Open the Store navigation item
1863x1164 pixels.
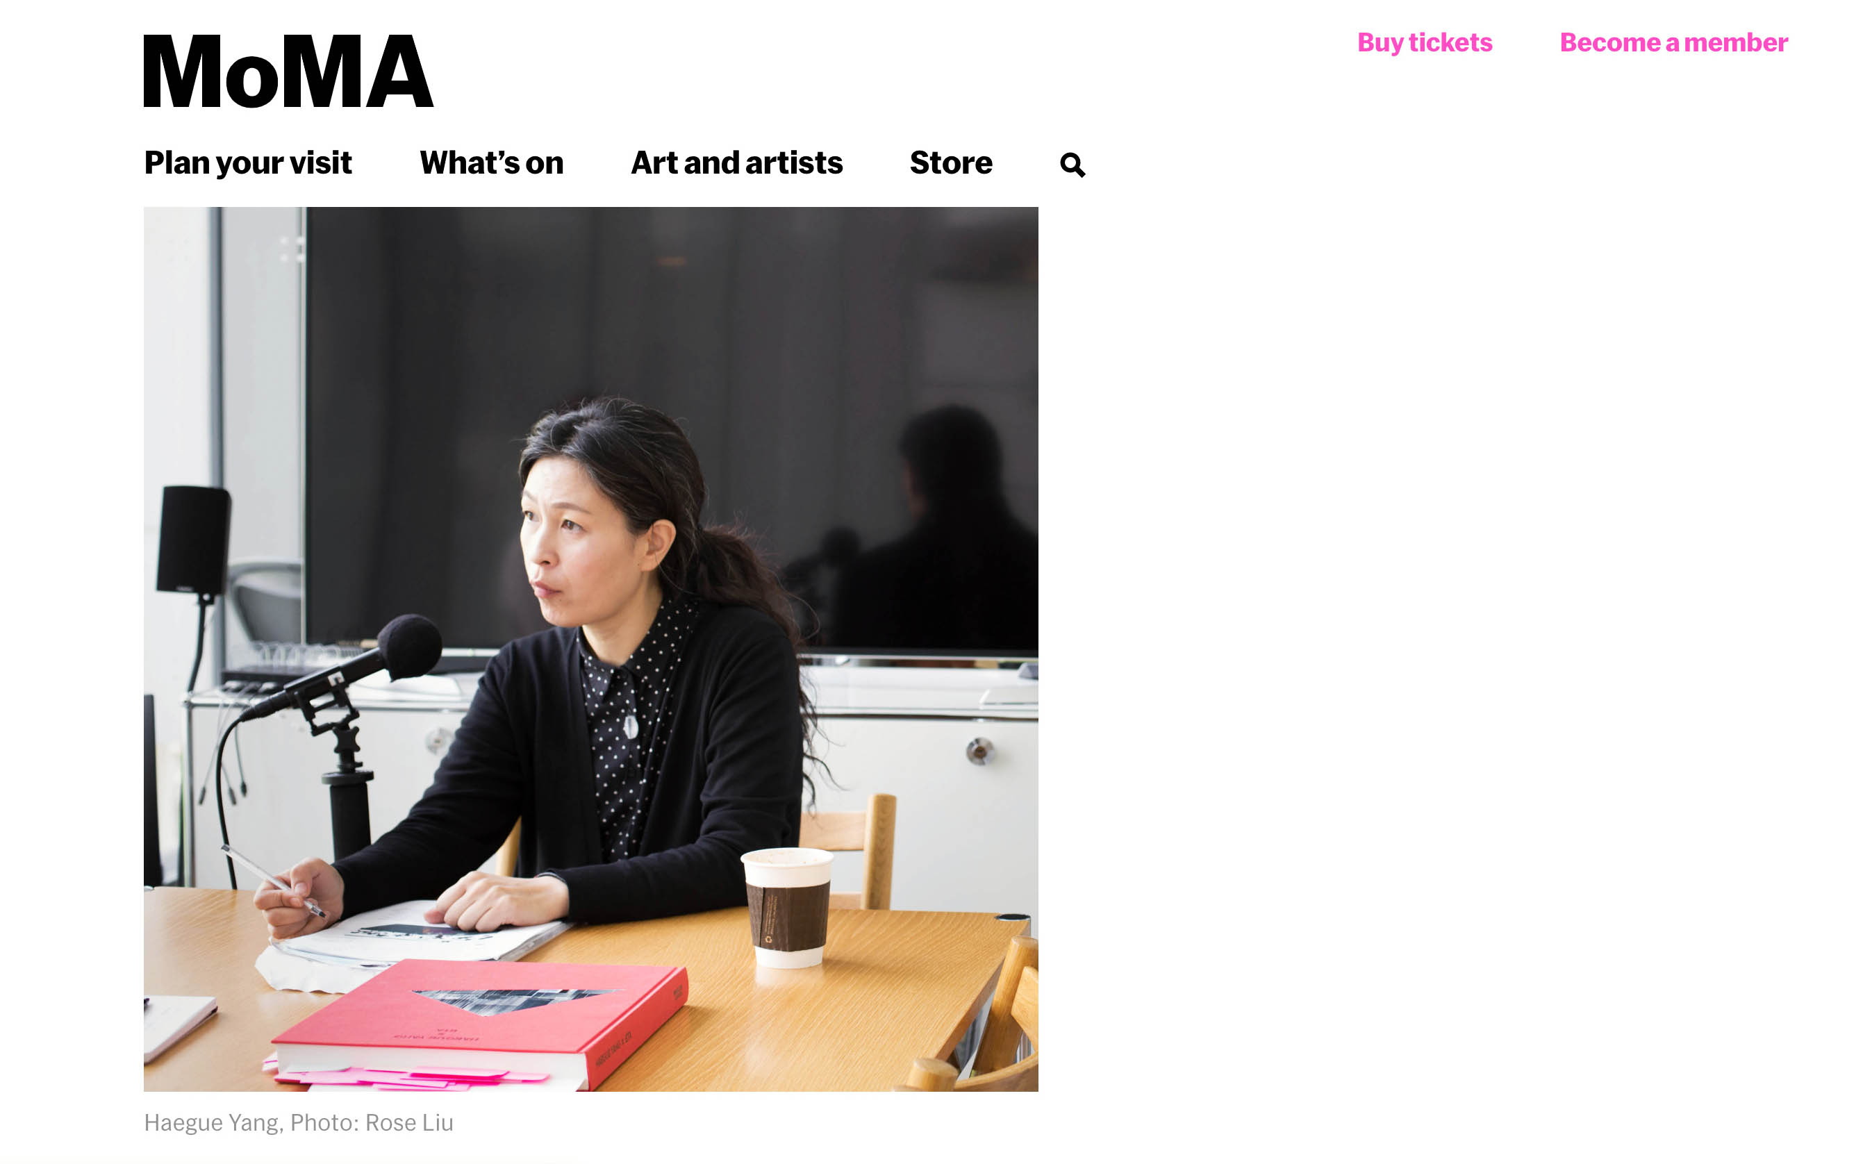click(951, 163)
